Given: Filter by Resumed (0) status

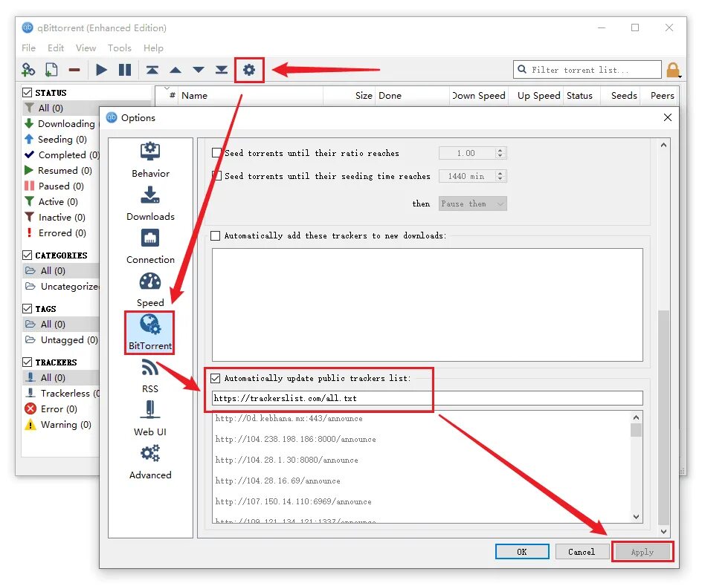Looking at the screenshot, I should pos(58,171).
